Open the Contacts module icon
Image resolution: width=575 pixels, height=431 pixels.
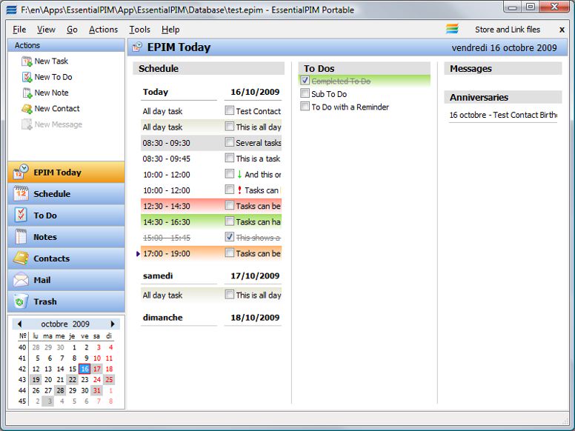21,258
